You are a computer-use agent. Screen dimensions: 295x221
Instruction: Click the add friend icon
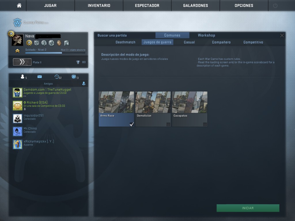(84, 84)
